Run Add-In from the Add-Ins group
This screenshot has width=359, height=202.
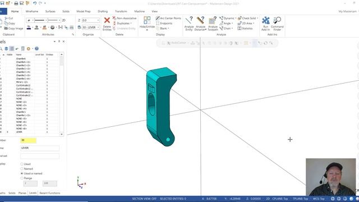(x=265, y=24)
